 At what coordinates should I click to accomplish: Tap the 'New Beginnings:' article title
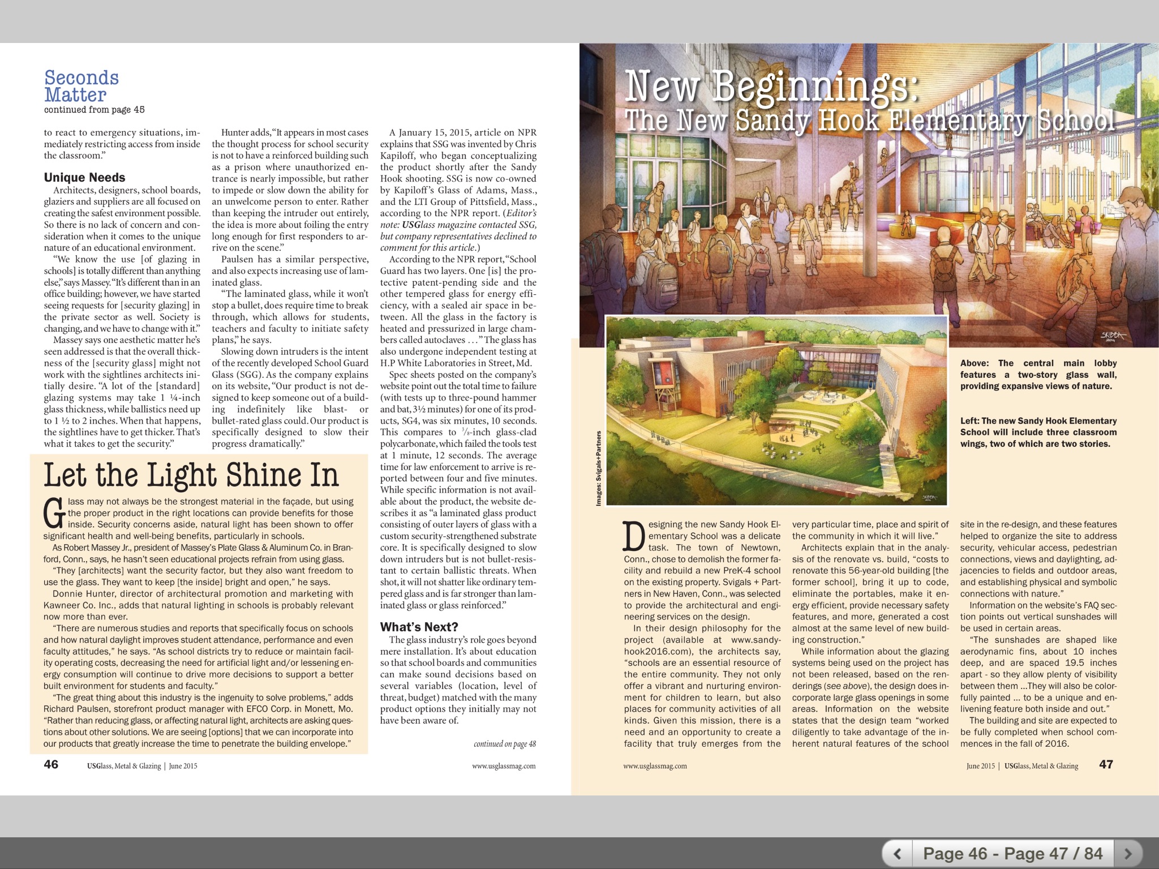771,87
